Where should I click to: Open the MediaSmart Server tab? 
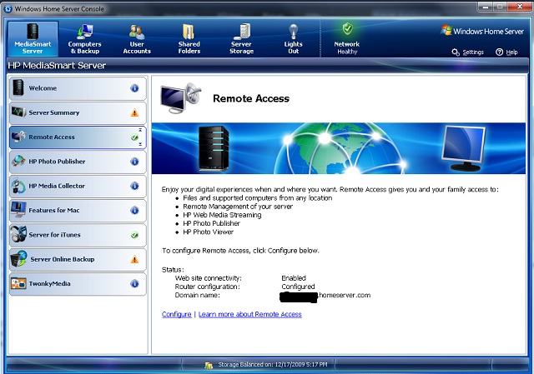click(33, 38)
